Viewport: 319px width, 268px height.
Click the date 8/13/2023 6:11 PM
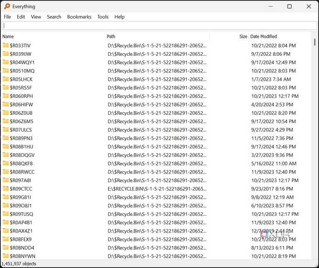(272, 248)
